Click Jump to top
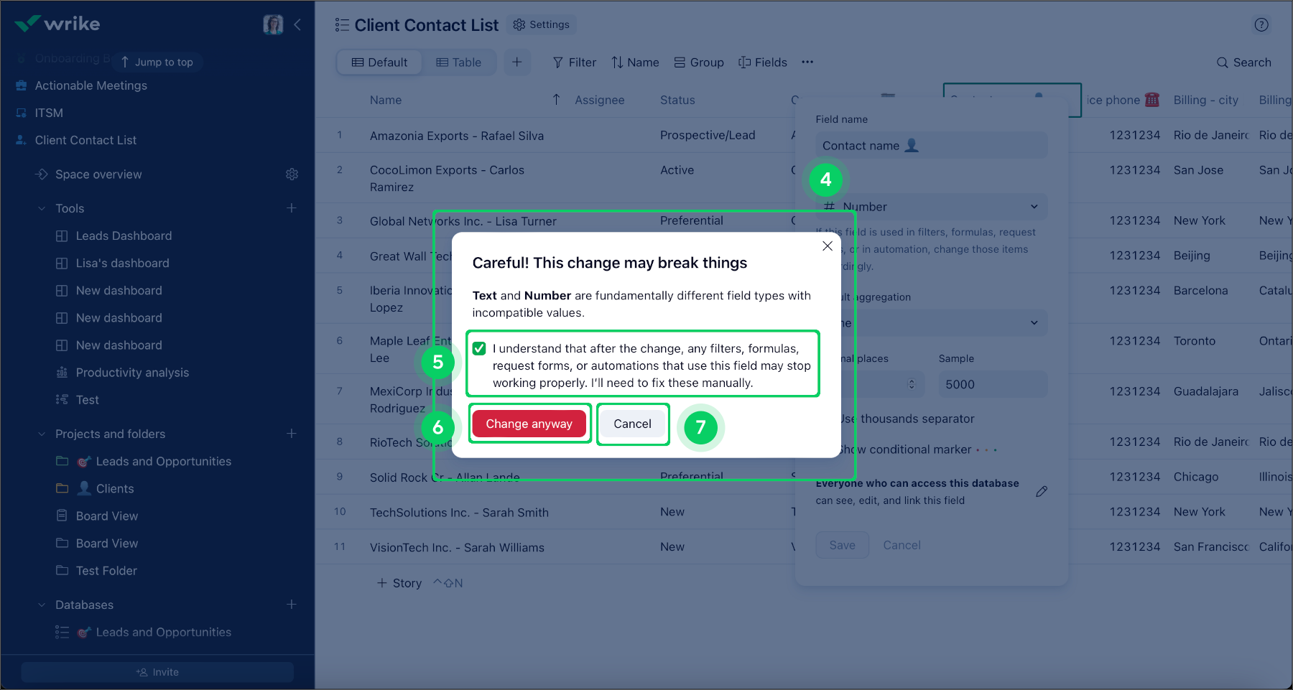This screenshot has width=1293, height=690. click(157, 62)
